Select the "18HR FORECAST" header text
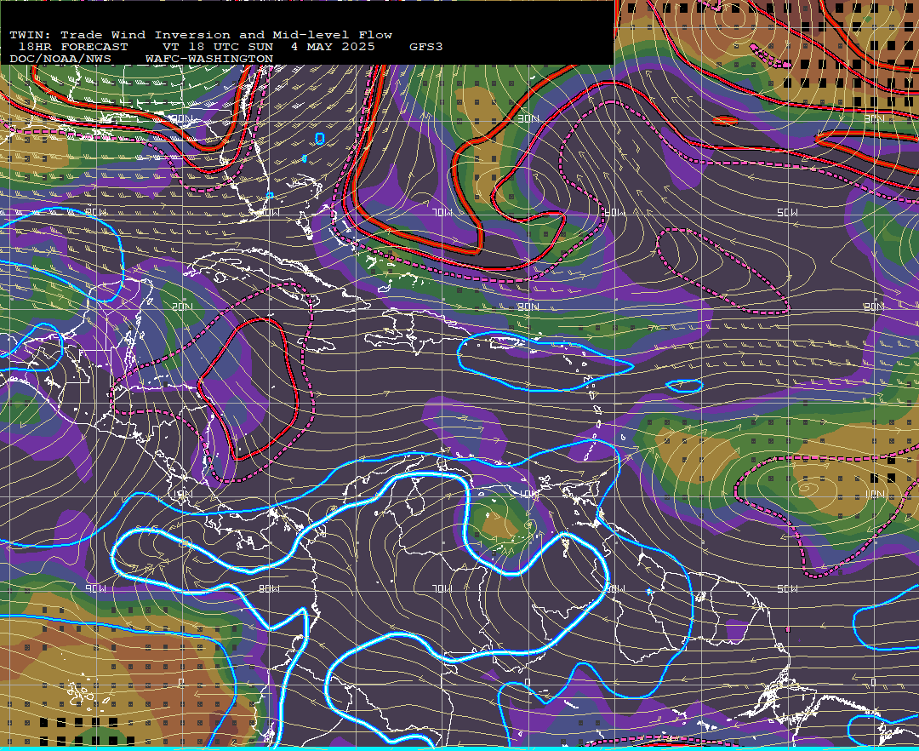Screen dimensions: 919x751 [73, 47]
